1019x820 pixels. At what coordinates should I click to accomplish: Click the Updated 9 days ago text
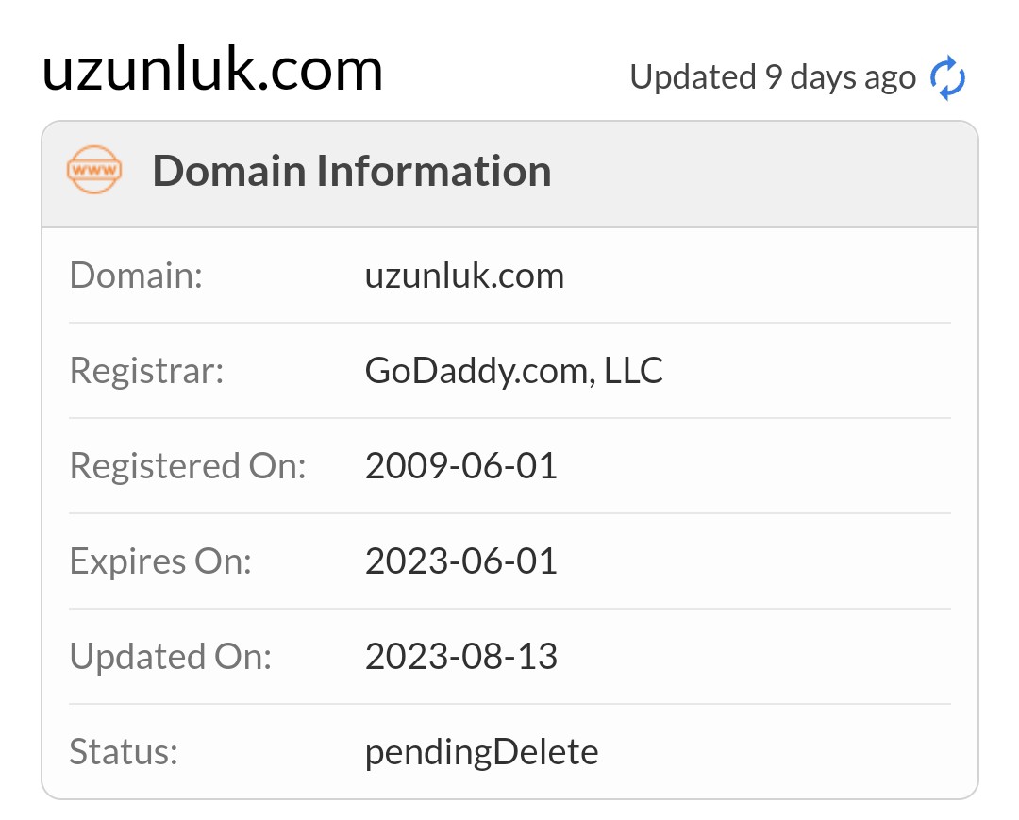point(773,77)
